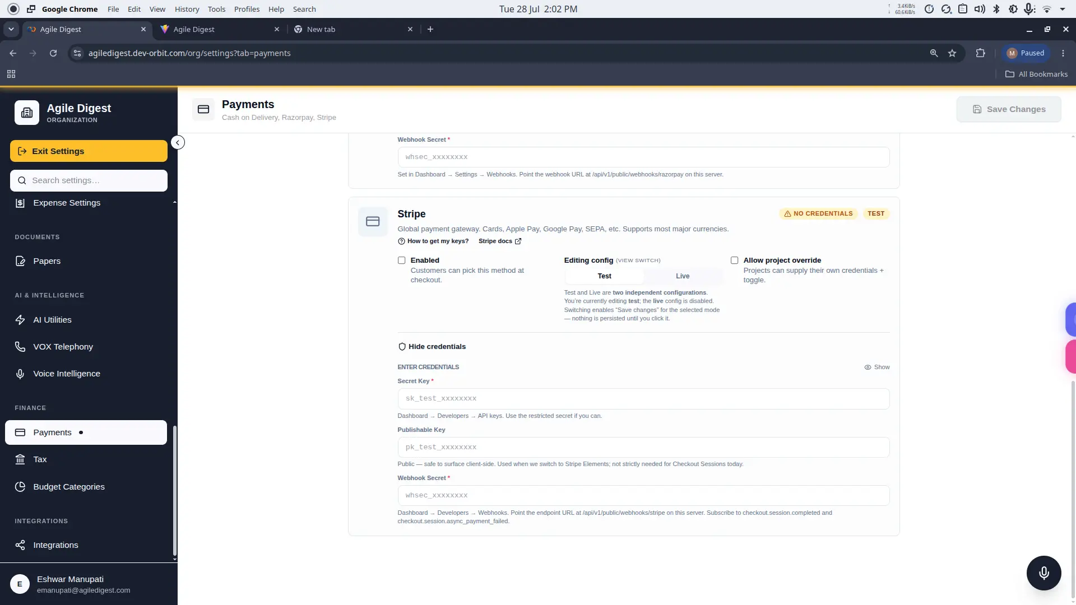This screenshot has width=1076, height=605.
Task: Switch to the New tab browser tab
Action: tap(353, 29)
